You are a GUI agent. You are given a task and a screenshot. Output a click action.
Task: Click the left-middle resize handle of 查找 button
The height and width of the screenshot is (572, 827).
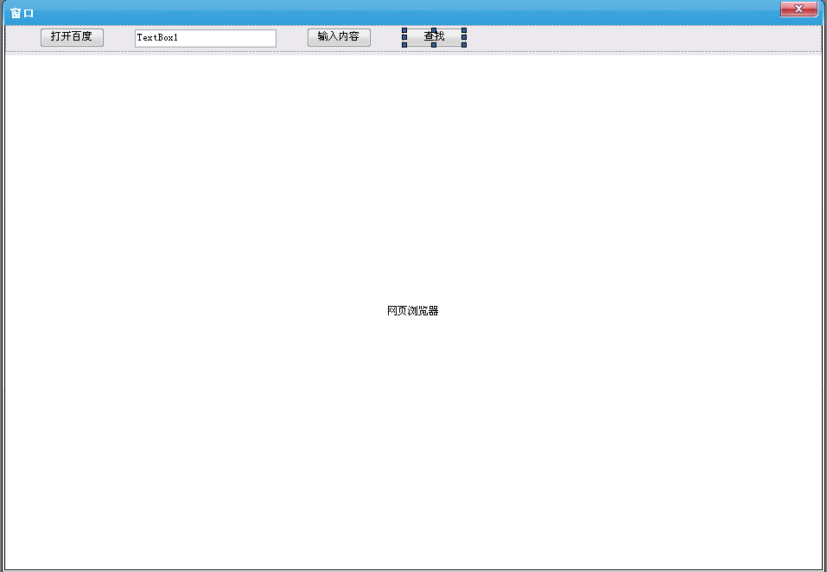click(x=404, y=37)
